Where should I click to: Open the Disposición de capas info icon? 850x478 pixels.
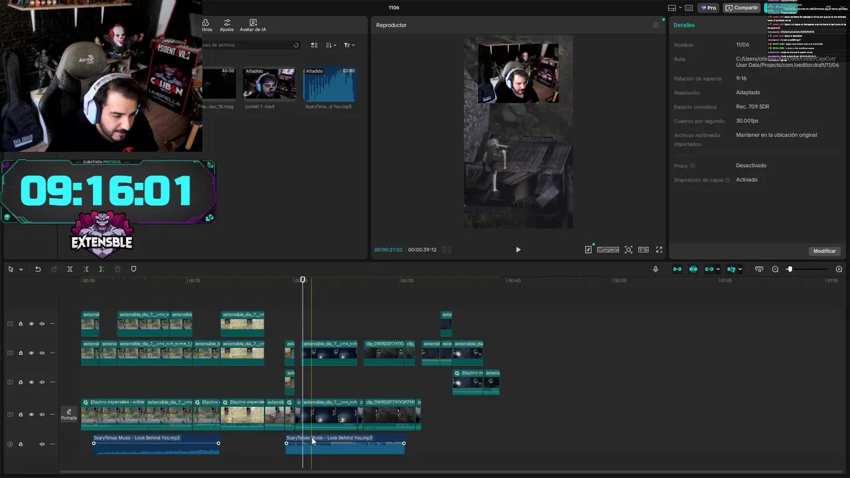click(x=727, y=180)
